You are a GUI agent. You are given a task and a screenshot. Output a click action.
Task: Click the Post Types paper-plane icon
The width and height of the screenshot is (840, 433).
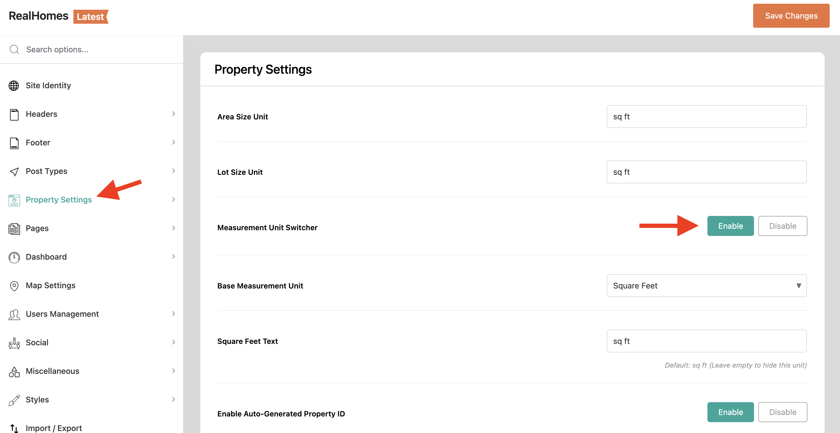pos(14,171)
